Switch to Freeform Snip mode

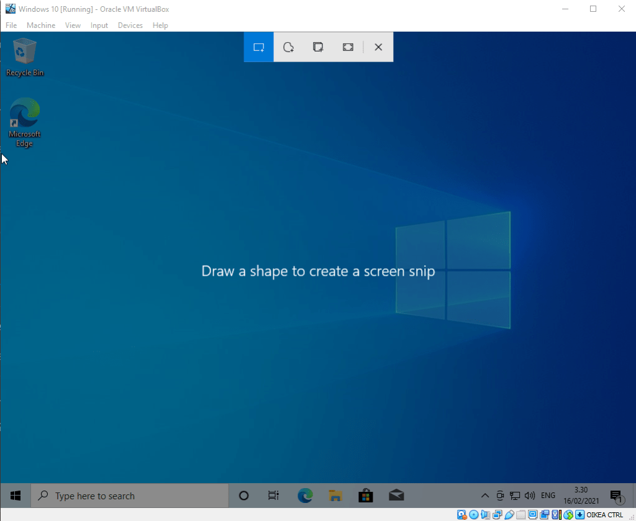click(288, 47)
